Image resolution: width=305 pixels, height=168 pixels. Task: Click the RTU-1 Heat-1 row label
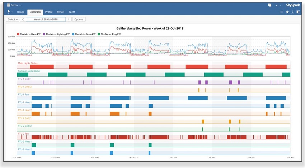pyautogui.click(x=24, y=102)
